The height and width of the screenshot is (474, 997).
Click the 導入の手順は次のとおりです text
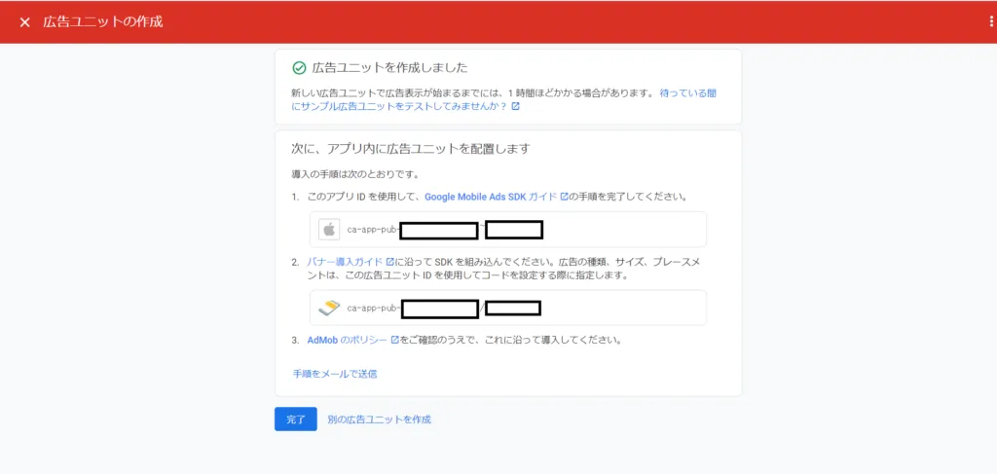click(x=354, y=173)
